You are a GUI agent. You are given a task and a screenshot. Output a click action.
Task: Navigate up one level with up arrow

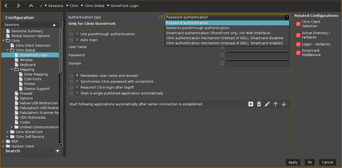coord(31,6)
